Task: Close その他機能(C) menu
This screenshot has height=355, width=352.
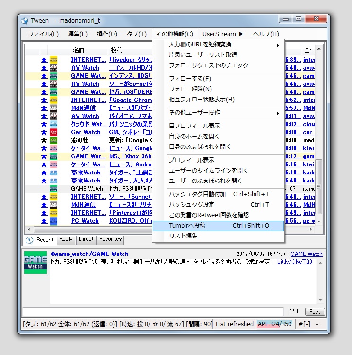Action: [x=175, y=34]
